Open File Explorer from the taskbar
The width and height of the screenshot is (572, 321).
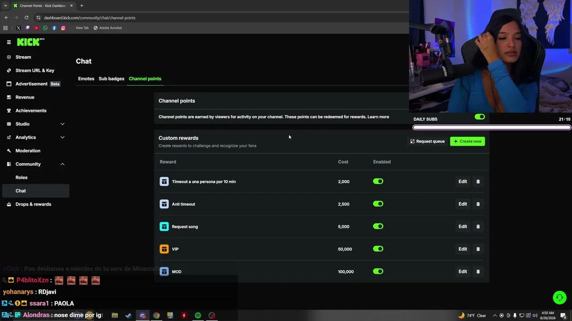(115, 315)
